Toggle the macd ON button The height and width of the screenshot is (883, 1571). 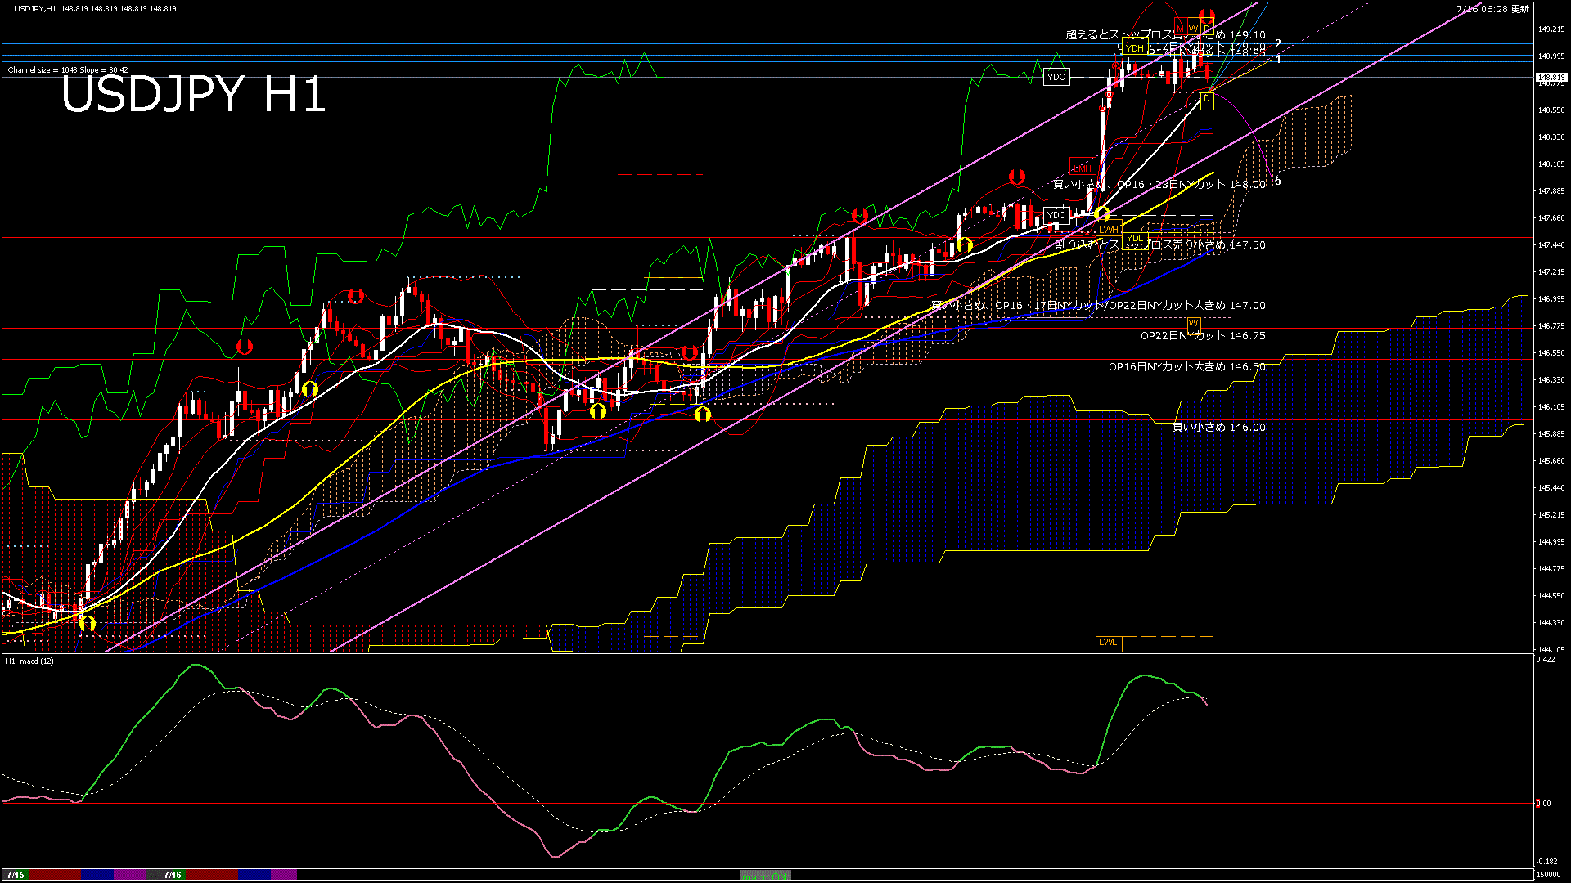click(x=765, y=875)
